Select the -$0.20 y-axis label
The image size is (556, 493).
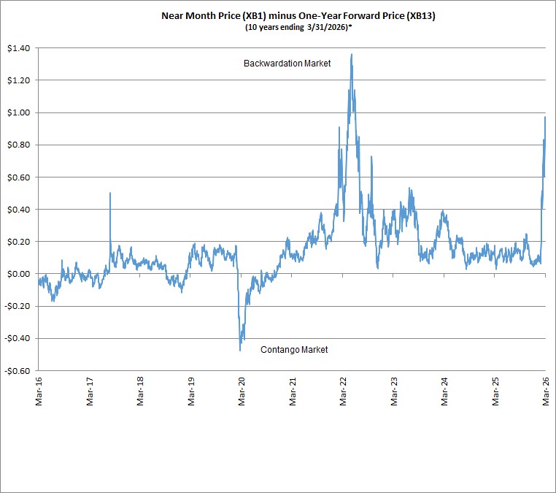point(18,306)
